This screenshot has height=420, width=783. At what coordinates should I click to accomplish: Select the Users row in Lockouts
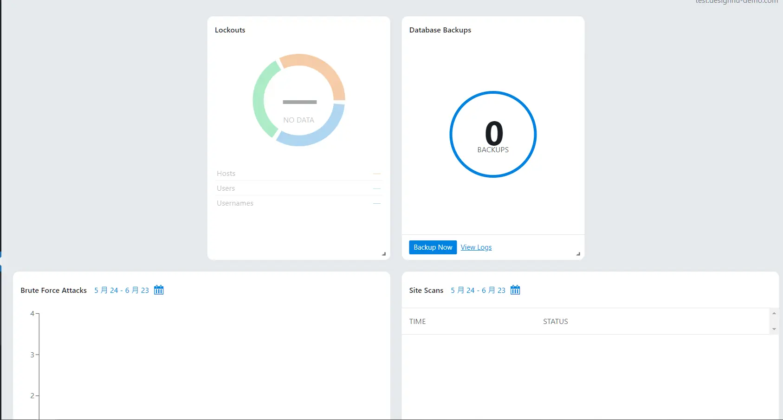click(x=298, y=188)
